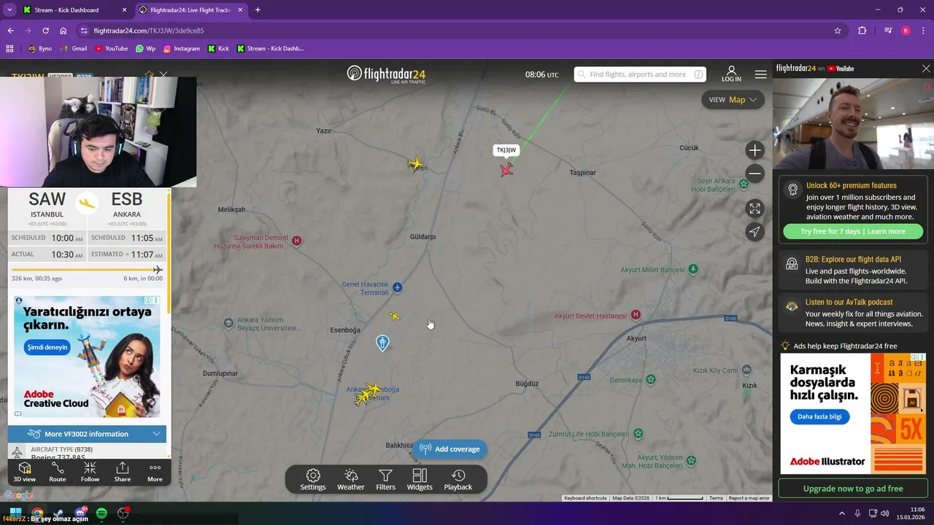Image resolution: width=934 pixels, height=525 pixels.
Task: Click Report a map error link
Action: pos(749,498)
